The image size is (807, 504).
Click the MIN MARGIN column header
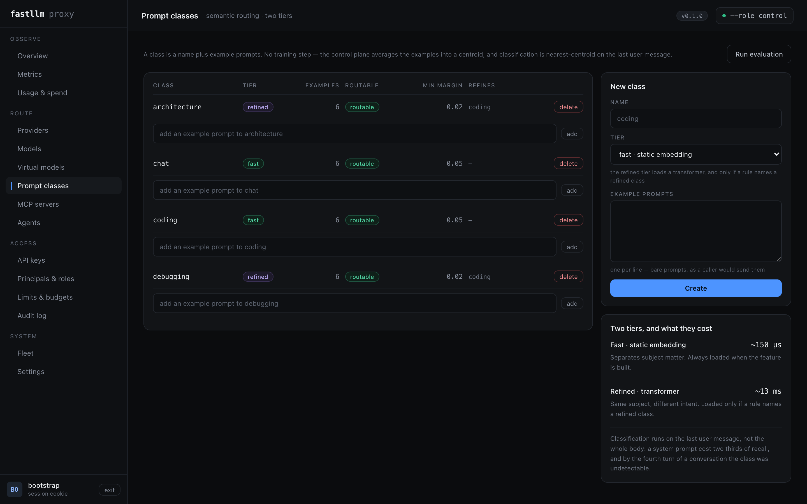(x=442, y=85)
